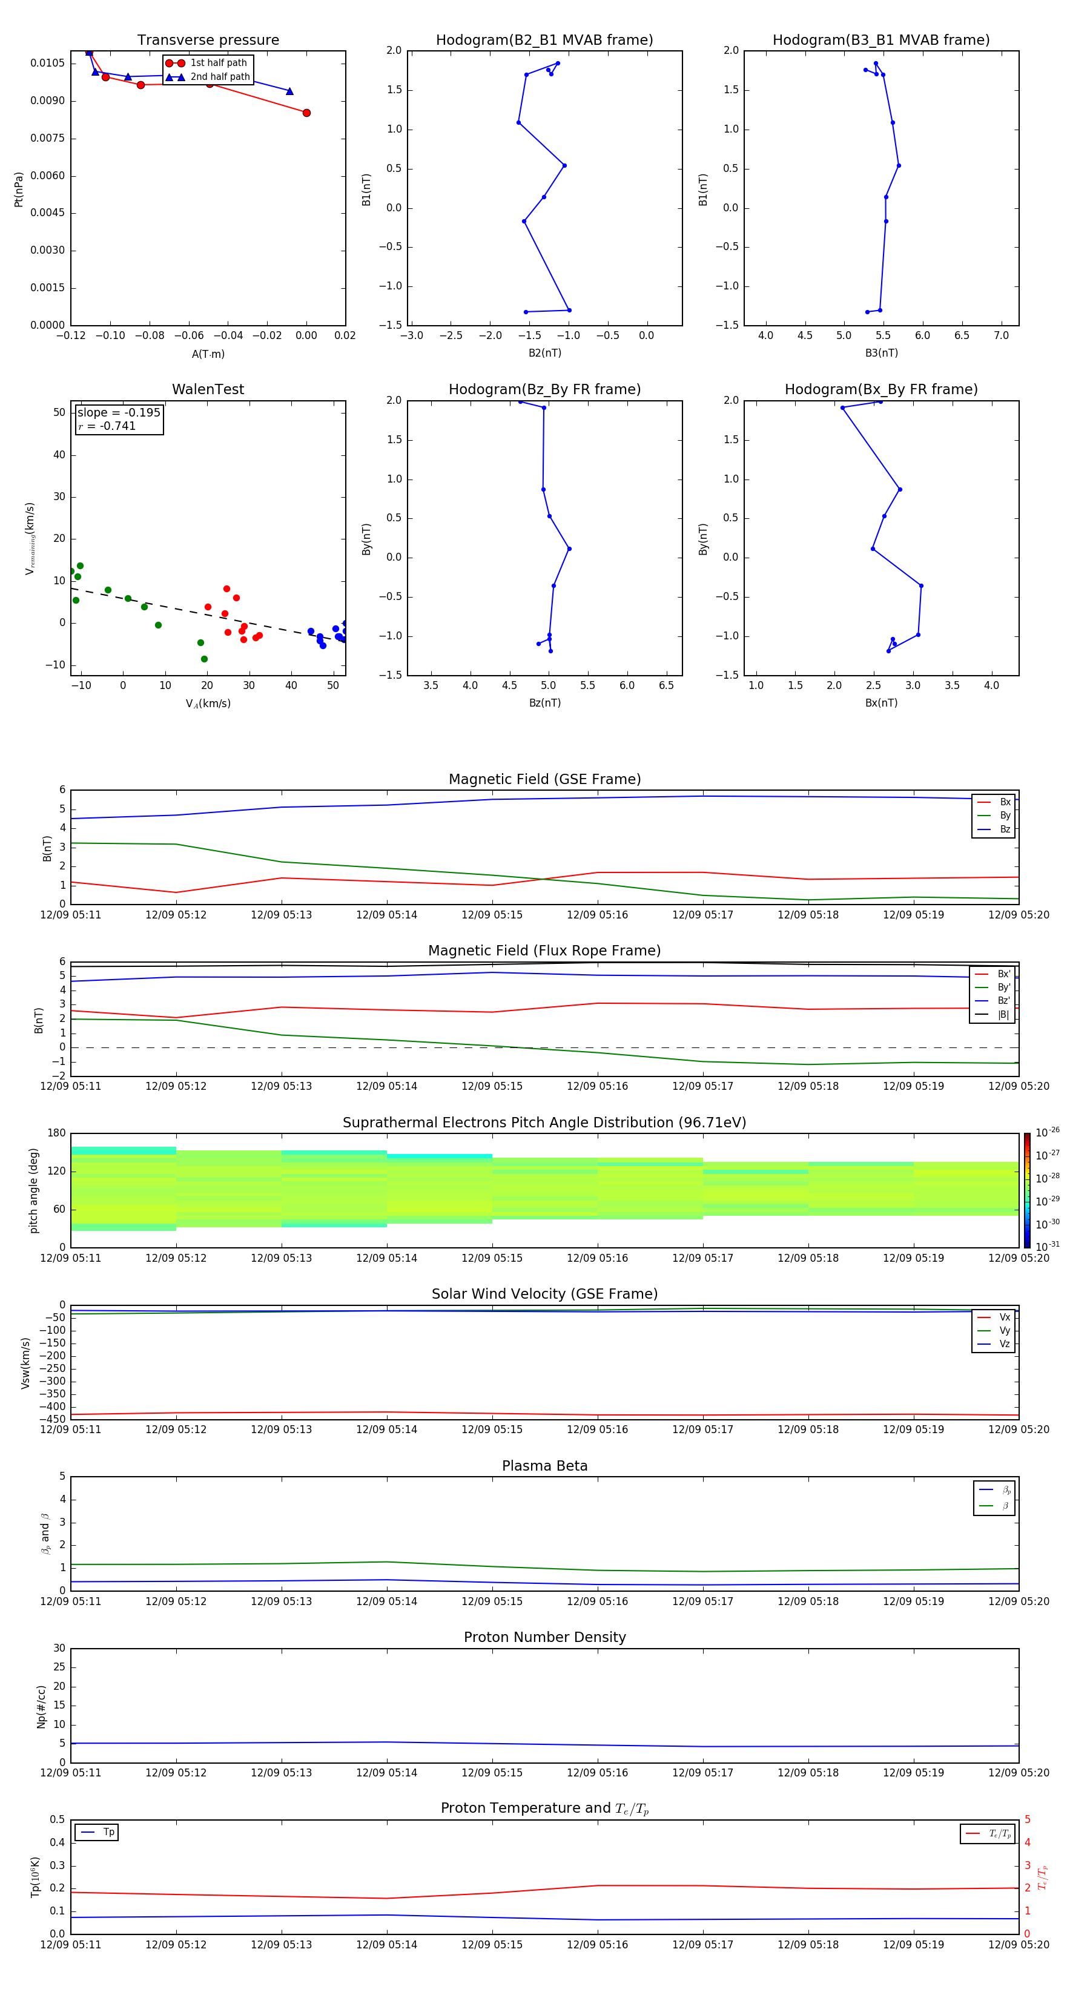
Task: Click the "V_A(km/s)" x-axis label
Action: click(x=208, y=704)
